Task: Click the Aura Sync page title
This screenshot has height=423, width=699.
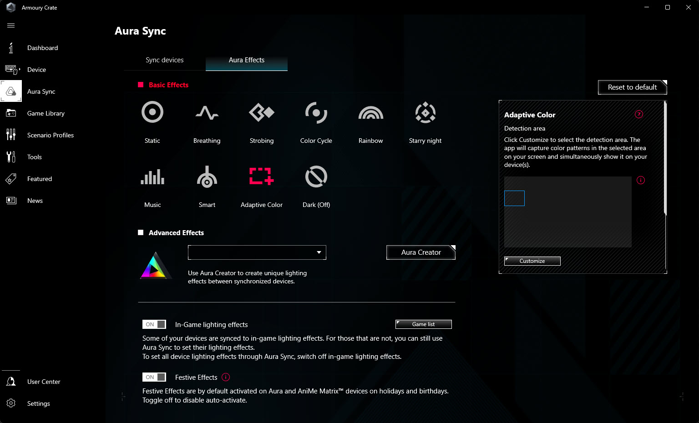Action: pos(140,31)
